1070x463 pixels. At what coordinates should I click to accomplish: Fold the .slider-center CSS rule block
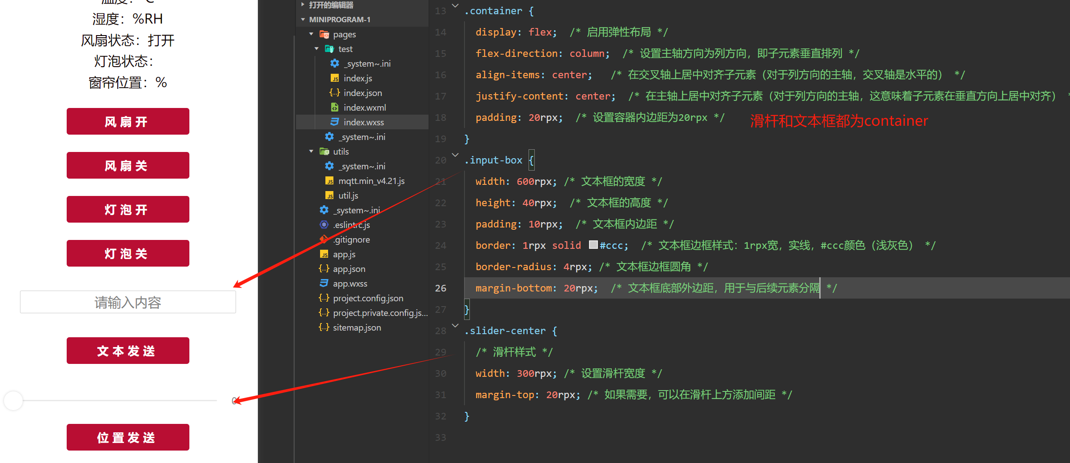(x=455, y=326)
